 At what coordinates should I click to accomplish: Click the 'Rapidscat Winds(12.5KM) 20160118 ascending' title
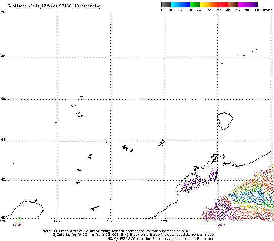coord(54,6)
